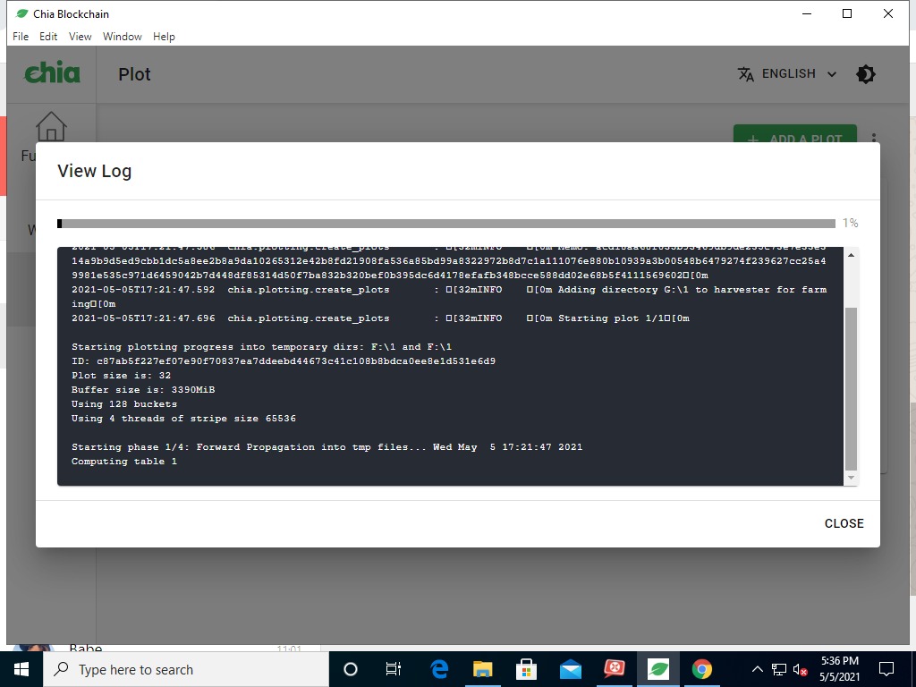Screen dimensions: 916x687
Task: Click the log scrollbar up arrow
Action: tap(852, 255)
